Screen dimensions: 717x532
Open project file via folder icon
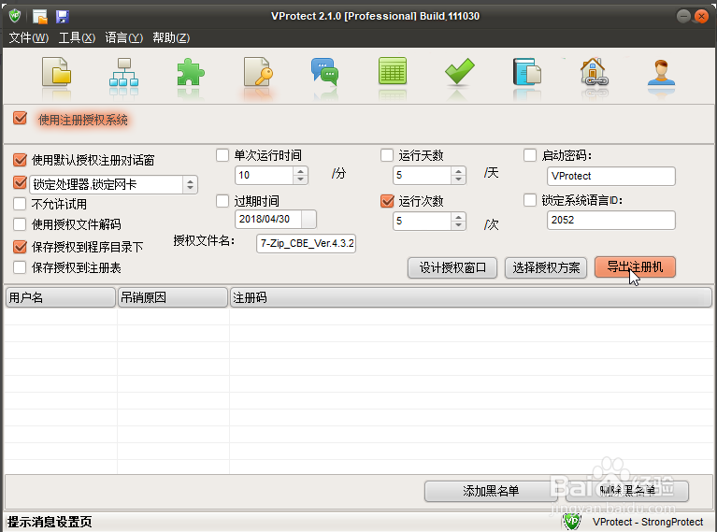coord(40,17)
